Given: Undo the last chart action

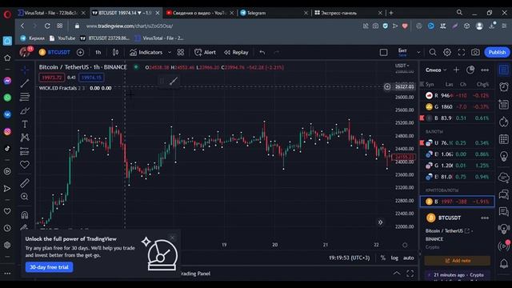Looking at the screenshot, I should [262, 52].
